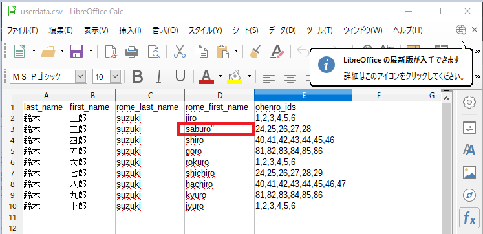Open the sidebar Properties deck
Screen dimensions: 483x234
point(469,127)
